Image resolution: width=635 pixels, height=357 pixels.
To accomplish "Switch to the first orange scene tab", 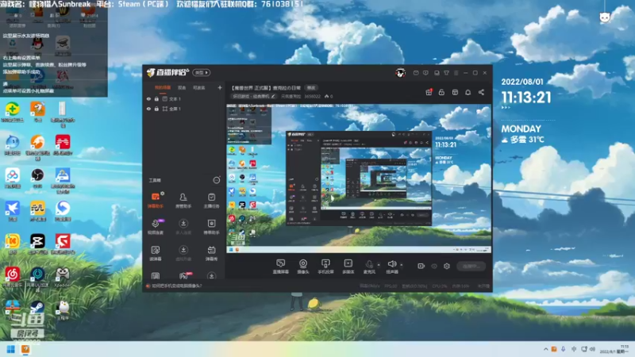I will coord(163,88).
